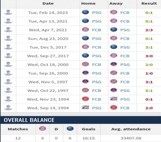Screen dimensions: 161x142
Task: Click Champions League icon for Oct 18, 2000 match
Action: click(8, 64)
